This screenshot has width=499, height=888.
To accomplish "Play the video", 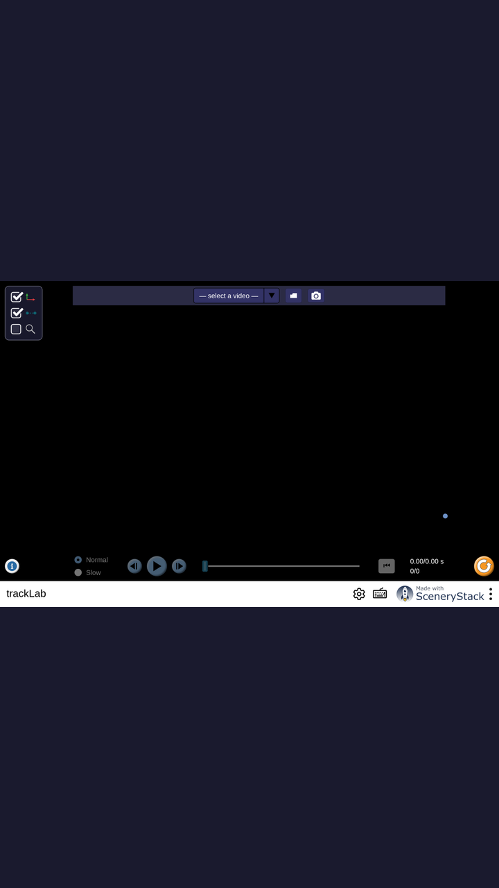I will (157, 566).
